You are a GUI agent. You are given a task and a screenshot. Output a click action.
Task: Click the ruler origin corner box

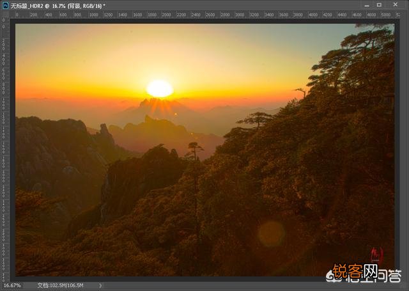6,14
